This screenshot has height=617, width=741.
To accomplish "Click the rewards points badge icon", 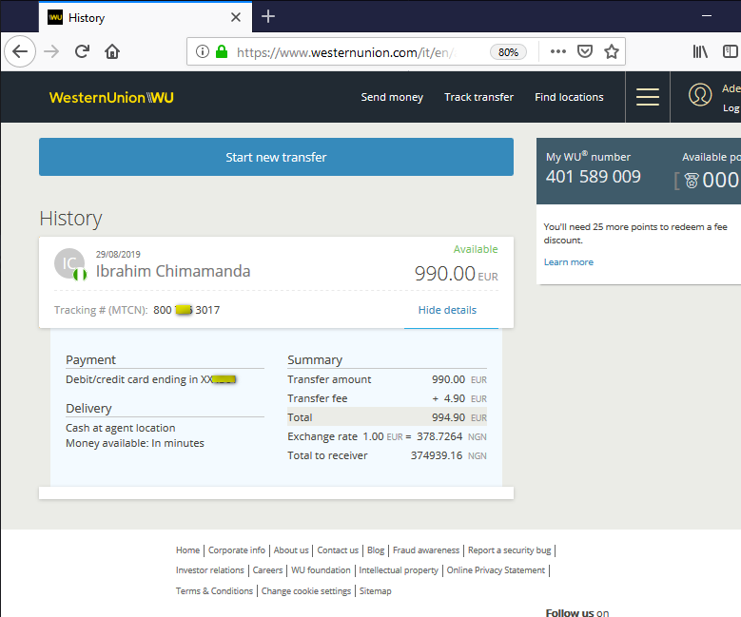I will [x=692, y=181].
